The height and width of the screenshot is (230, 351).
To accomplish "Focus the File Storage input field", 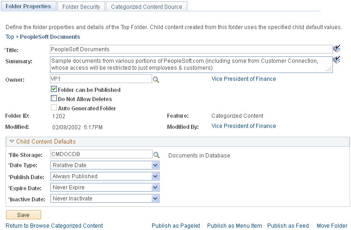I will pyautogui.click(x=101, y=154).
